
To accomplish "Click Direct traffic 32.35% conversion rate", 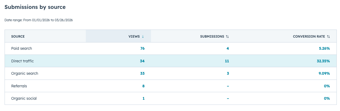I will pos(323,61).
